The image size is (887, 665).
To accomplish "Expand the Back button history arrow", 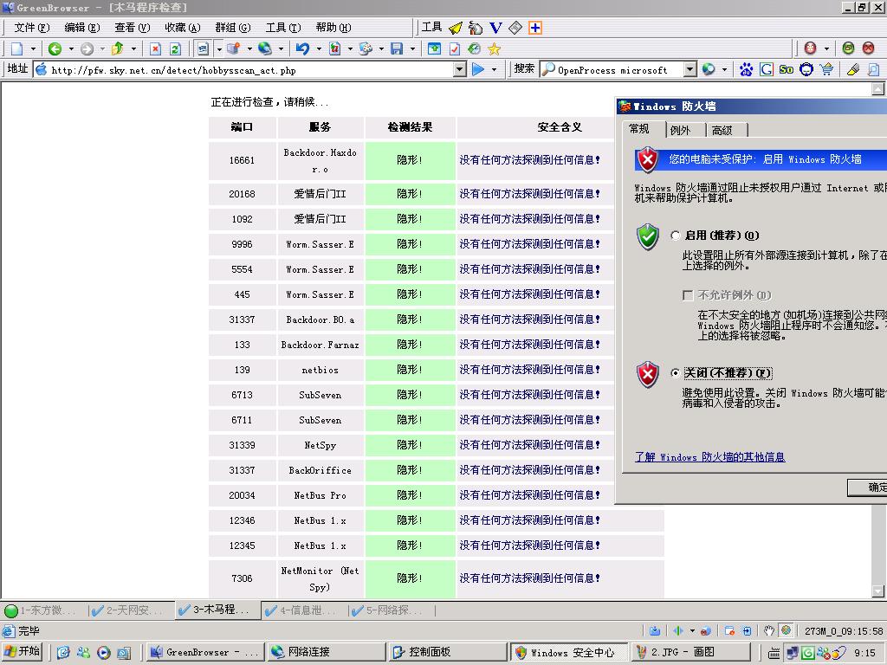I will (71, 49).
